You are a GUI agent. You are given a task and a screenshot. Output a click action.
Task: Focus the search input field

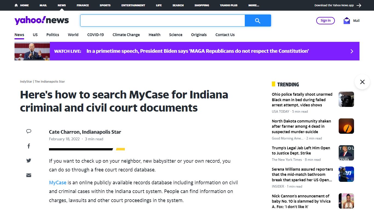click(x=162, y=21)
